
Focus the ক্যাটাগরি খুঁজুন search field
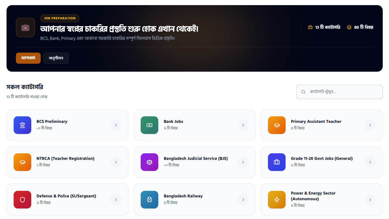point(340,92)
